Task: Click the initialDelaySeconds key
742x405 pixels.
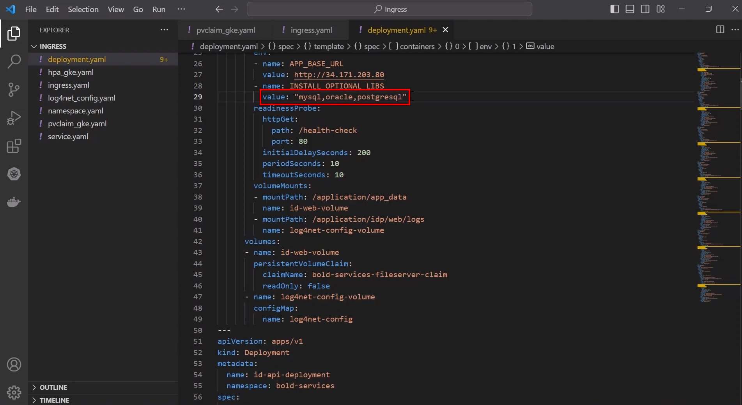Action: (x=305, y=152)
